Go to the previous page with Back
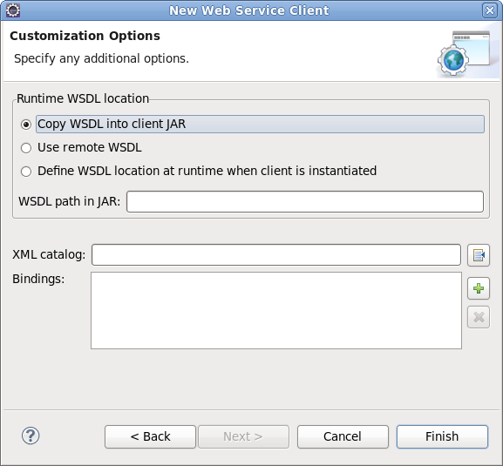503x466 pixels. [x=150, y=436]
